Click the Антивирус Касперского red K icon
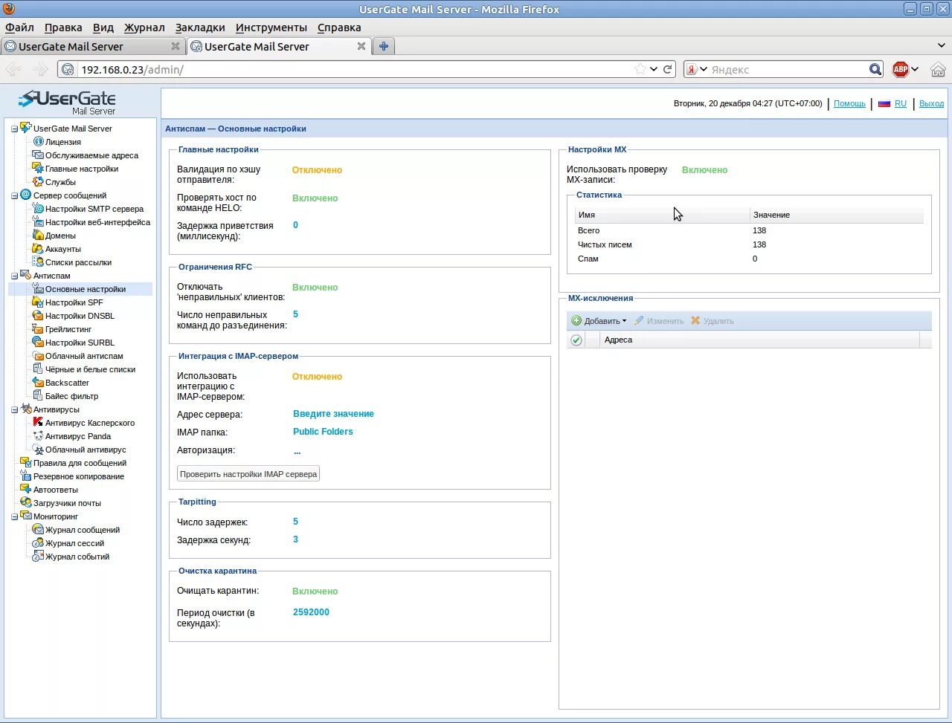Screen dimensions: 952x723 coord(38,422)
